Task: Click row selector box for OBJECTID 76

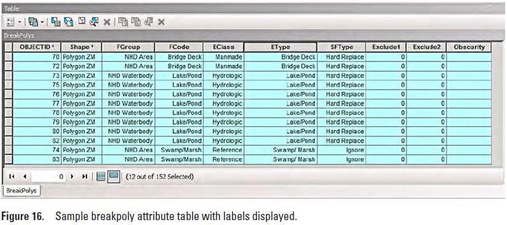Action: [x=8, y=94]
